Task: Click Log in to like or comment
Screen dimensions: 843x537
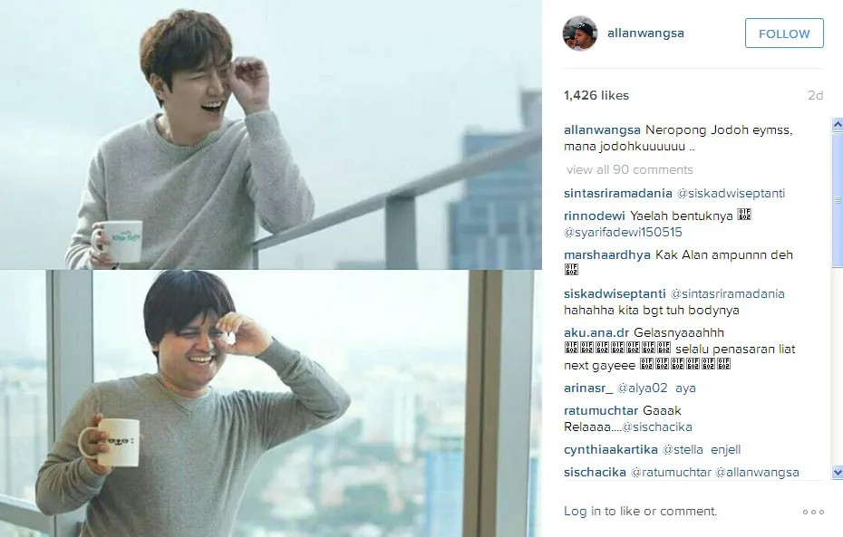Action: tap(640, 512)
